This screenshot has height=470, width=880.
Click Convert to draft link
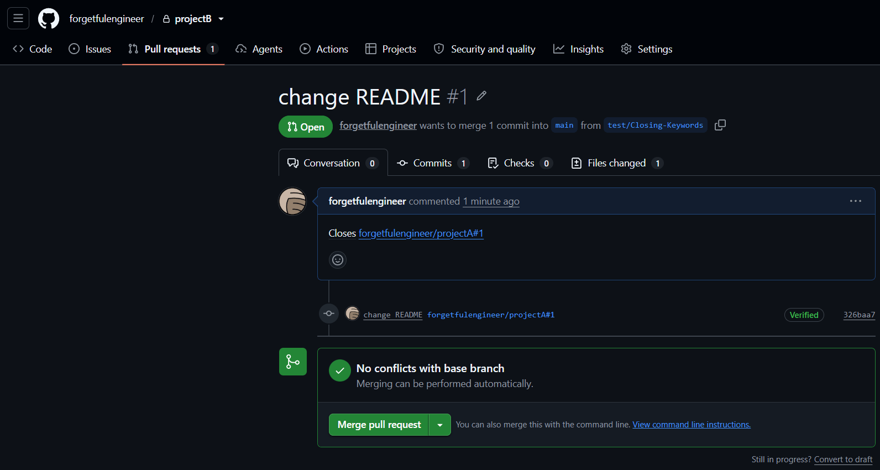click(x=844, y=459)
